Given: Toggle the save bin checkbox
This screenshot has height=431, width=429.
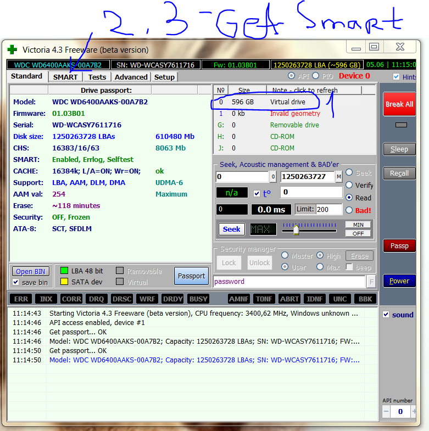Looking at the screenshot, I should pyautogui.click(x=16, y=282).
